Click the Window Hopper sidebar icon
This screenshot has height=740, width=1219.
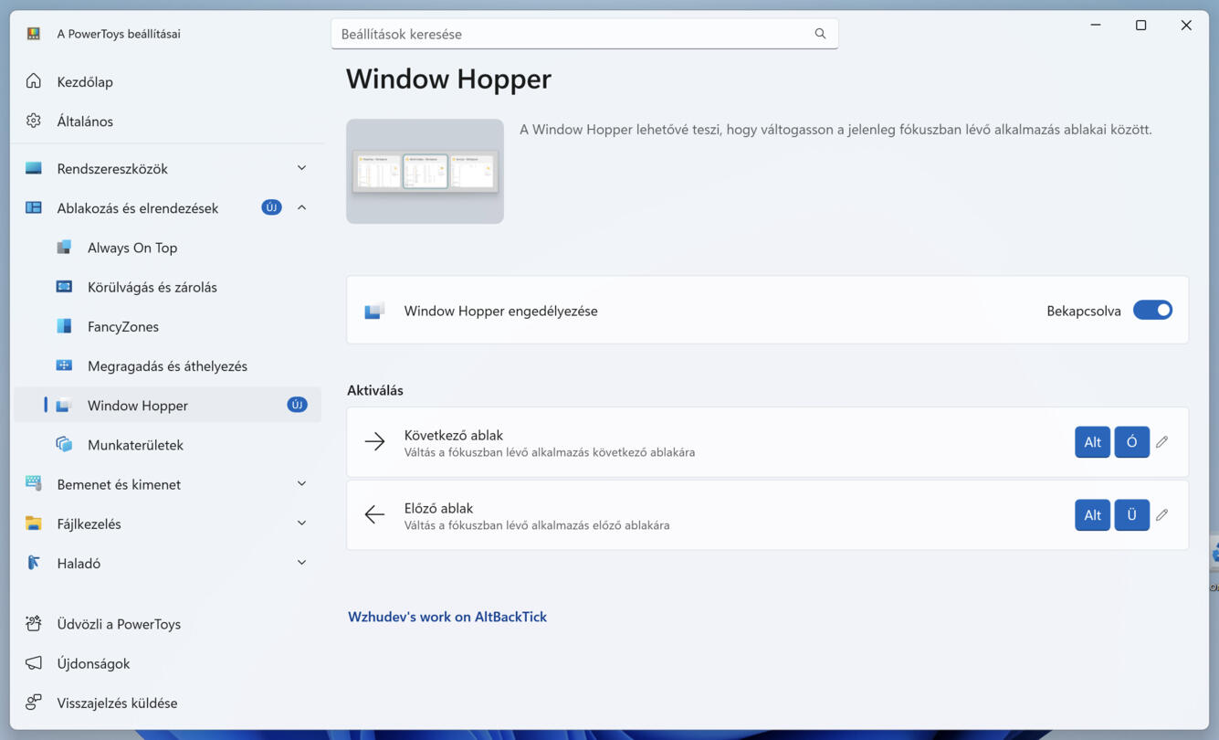pos(64,405)
